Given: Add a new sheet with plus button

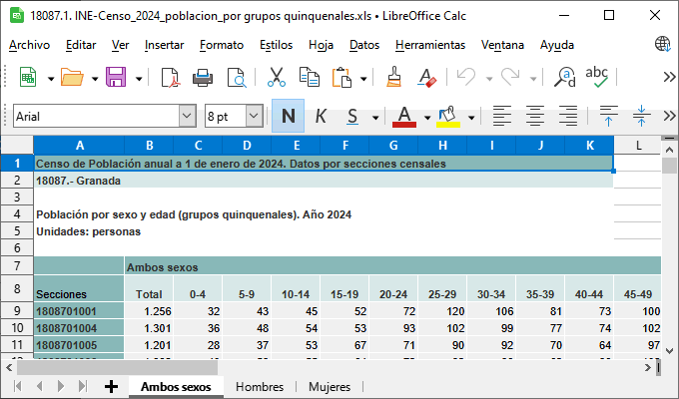Looking at the screenshot, I should [111, 387].
